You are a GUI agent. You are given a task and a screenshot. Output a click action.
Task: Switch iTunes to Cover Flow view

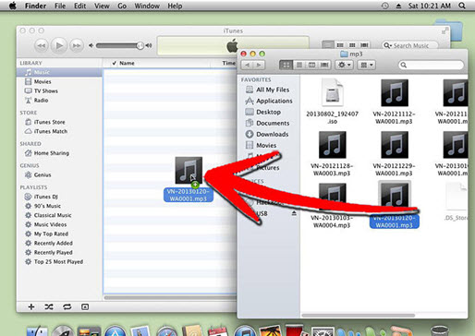(364, 45)
